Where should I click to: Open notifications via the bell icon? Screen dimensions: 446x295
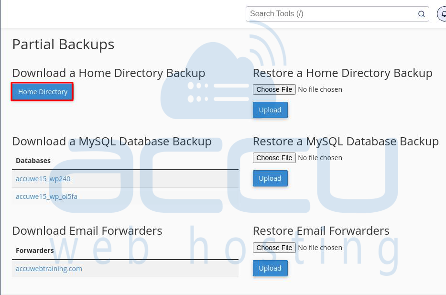click(x=443, y=14)
